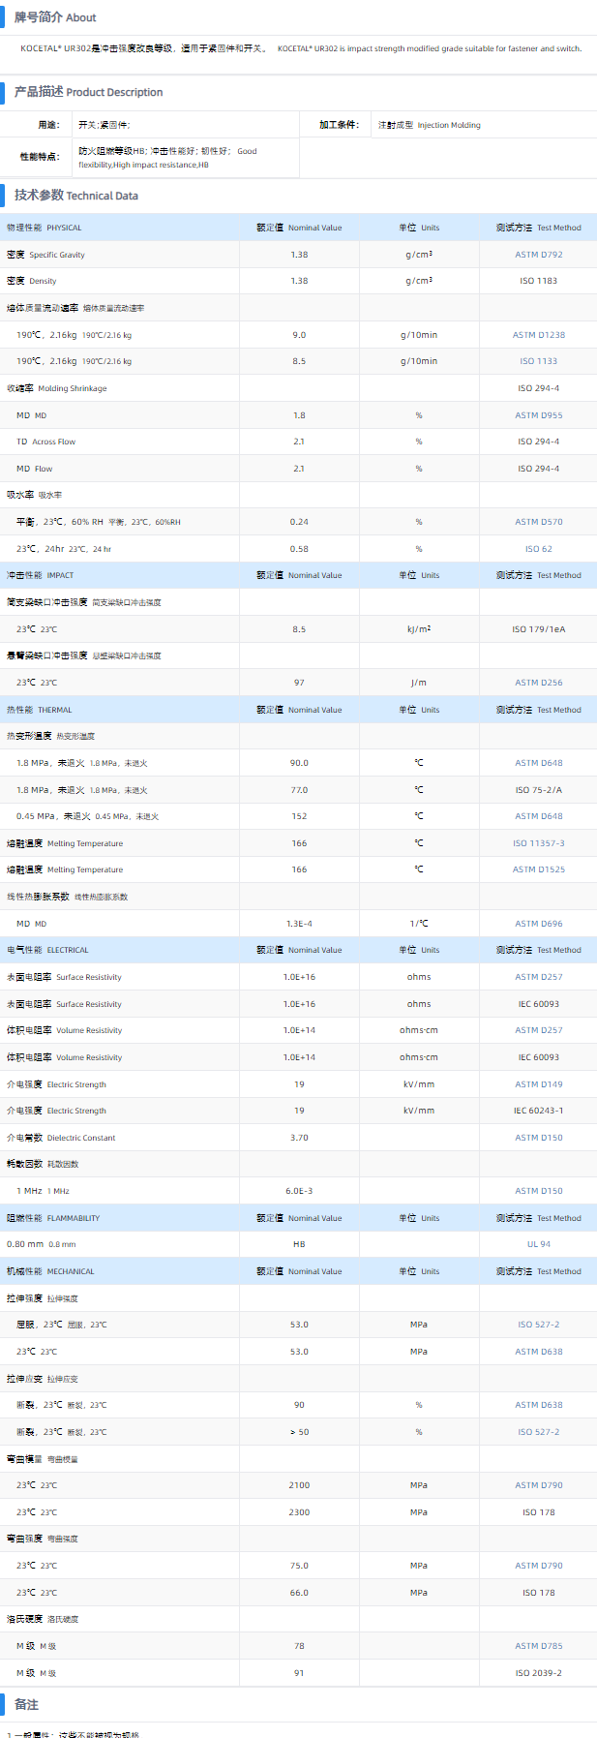Click the ISO 62 test method link
597x1738 pixels.
pos(538,549)
